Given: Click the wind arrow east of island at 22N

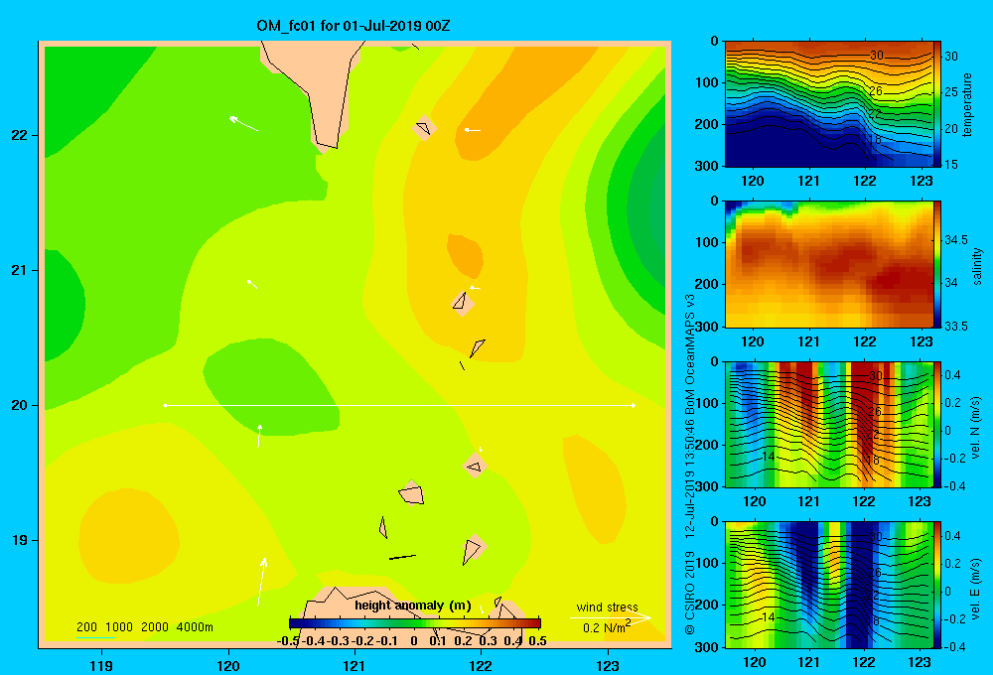Looking at the screenshot, I should coord(473,130).
